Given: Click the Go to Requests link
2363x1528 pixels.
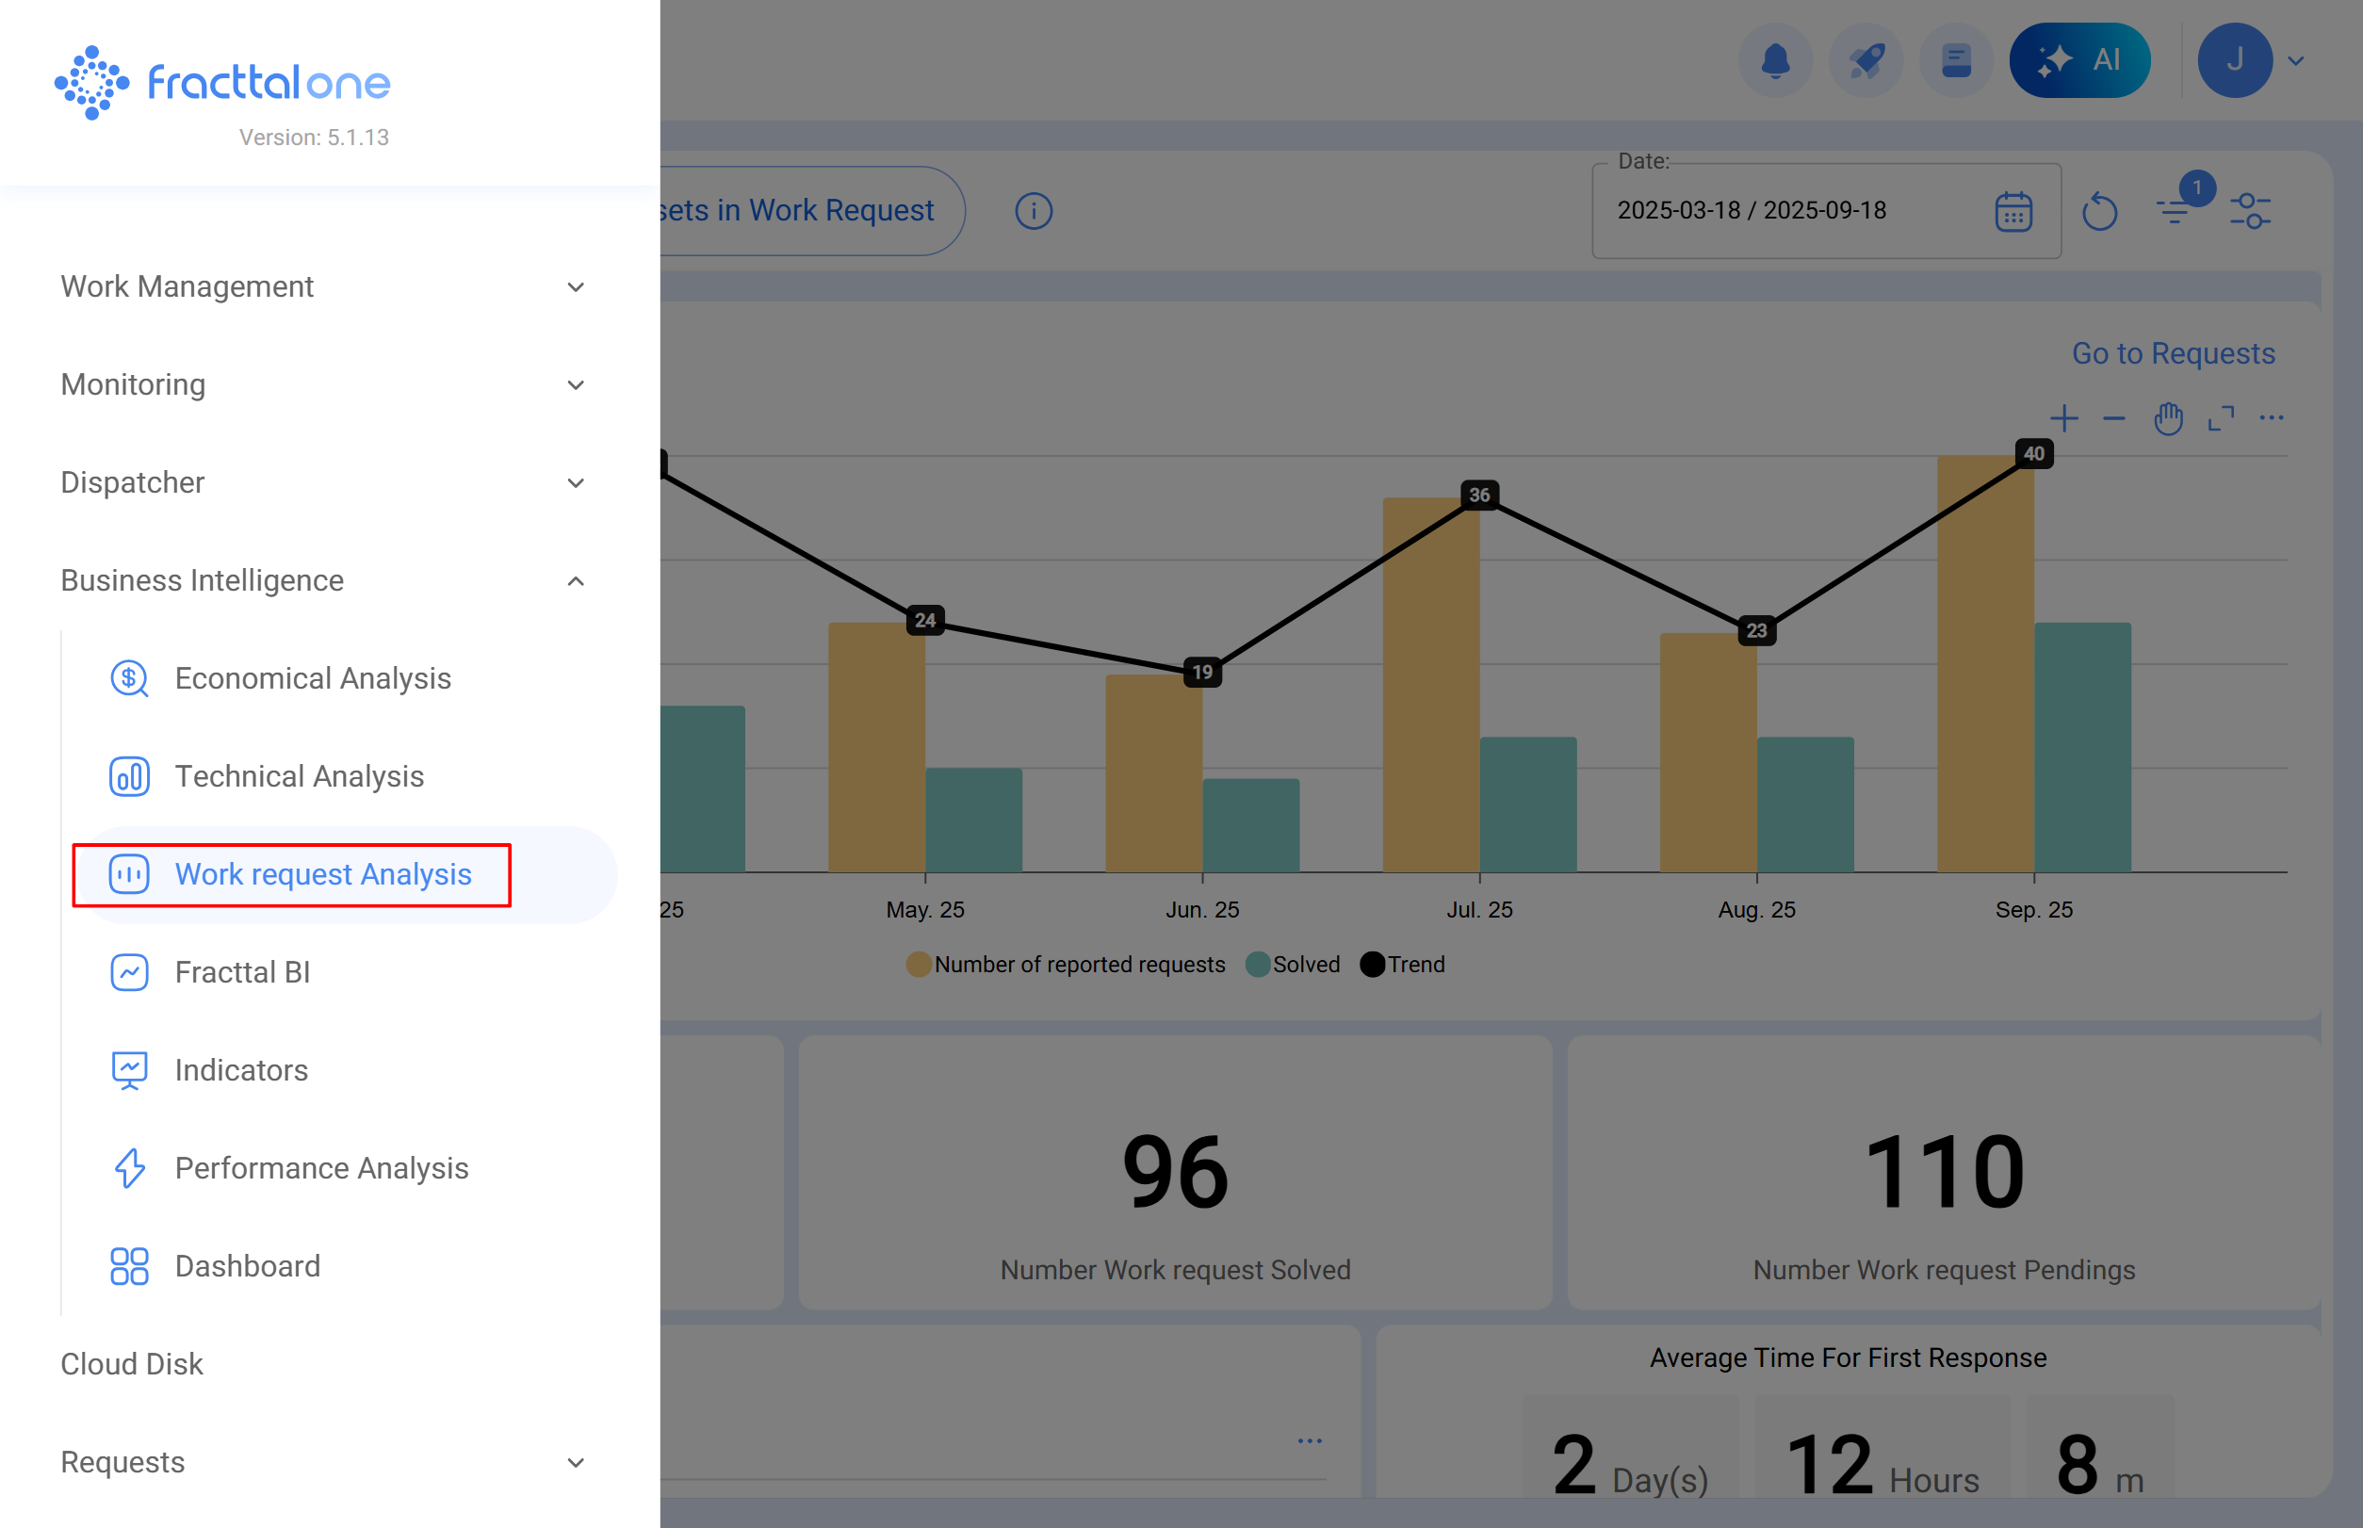Looking at the screenshot, I should [x=2173, y=353].
